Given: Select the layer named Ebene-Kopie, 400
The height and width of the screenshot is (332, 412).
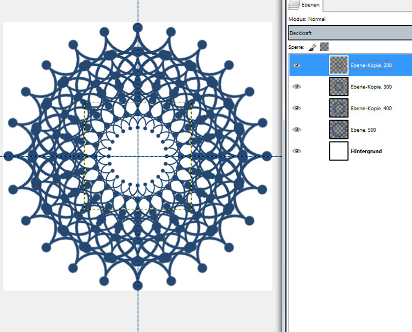Looking at the screenshot, I should pyautogui.click(x=371, y=108).
